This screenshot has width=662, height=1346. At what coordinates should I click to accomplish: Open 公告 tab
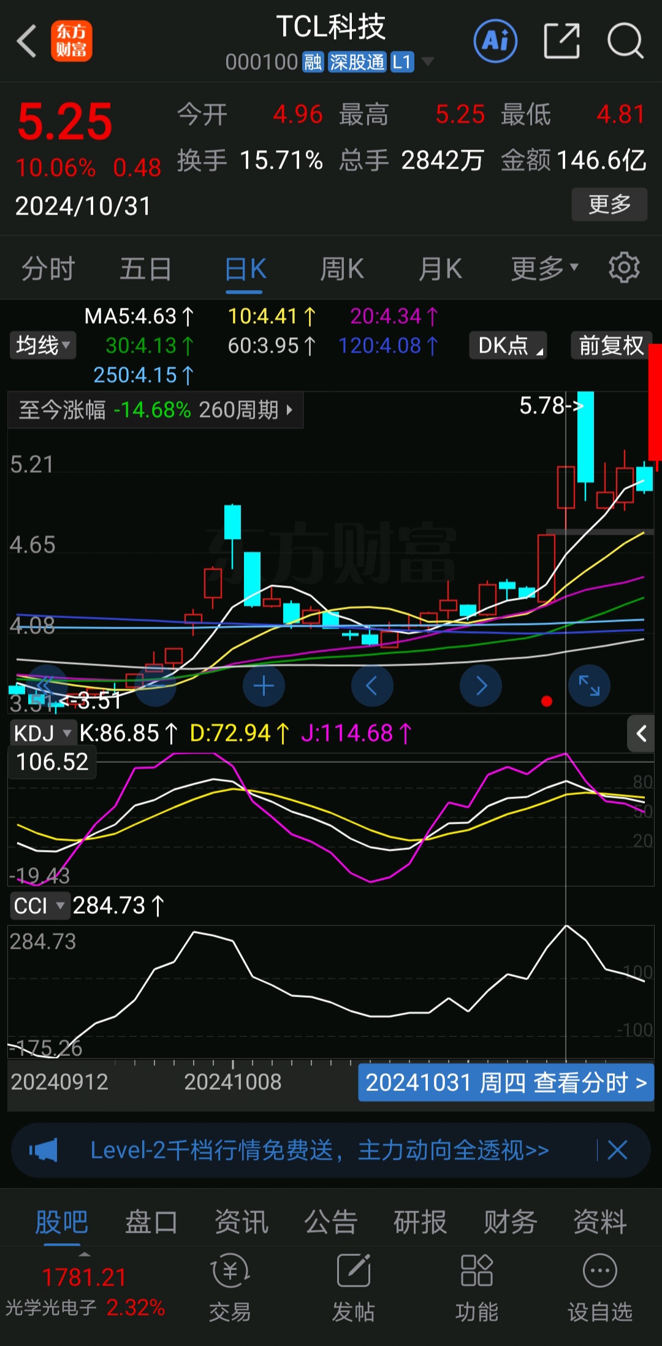point(331,1222)
